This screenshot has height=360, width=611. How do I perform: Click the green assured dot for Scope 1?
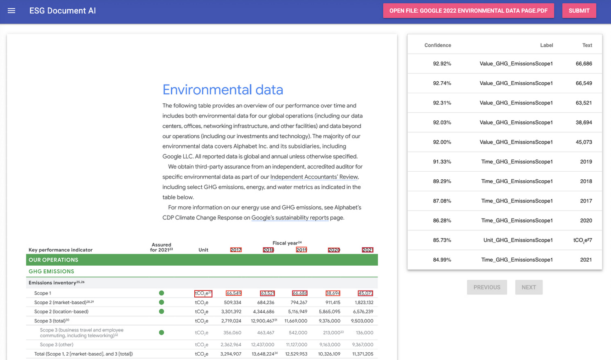(162, 293)
